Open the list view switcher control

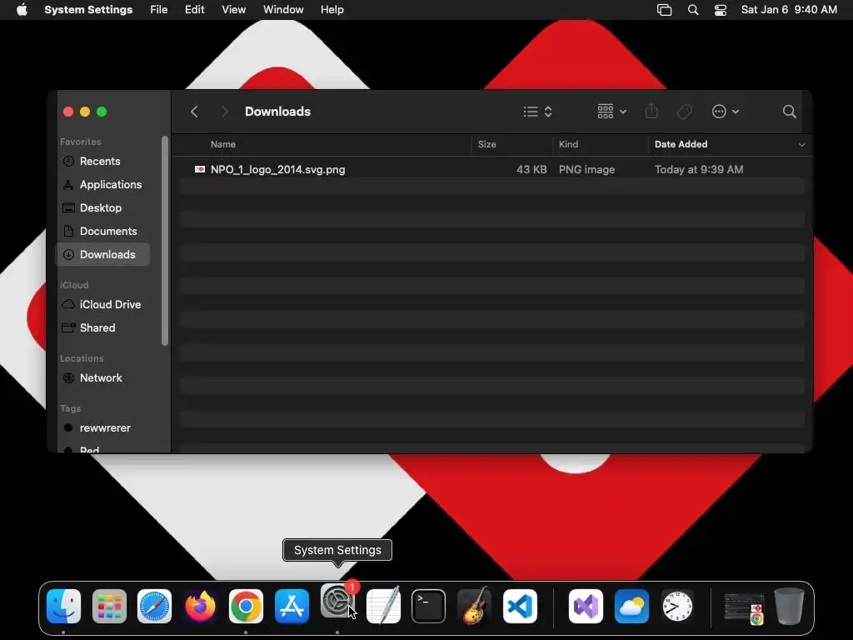pos(537,112)
